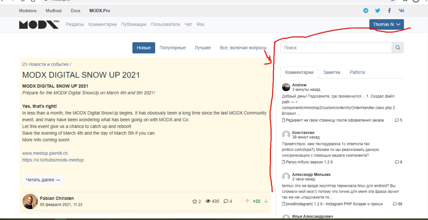Select Все, включая вопросы filter
The image size is (428, 220).
pos(243,48)
